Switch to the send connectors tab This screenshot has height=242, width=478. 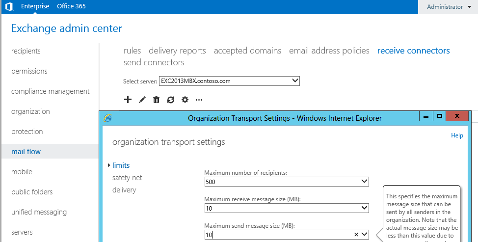click(154, 62)
